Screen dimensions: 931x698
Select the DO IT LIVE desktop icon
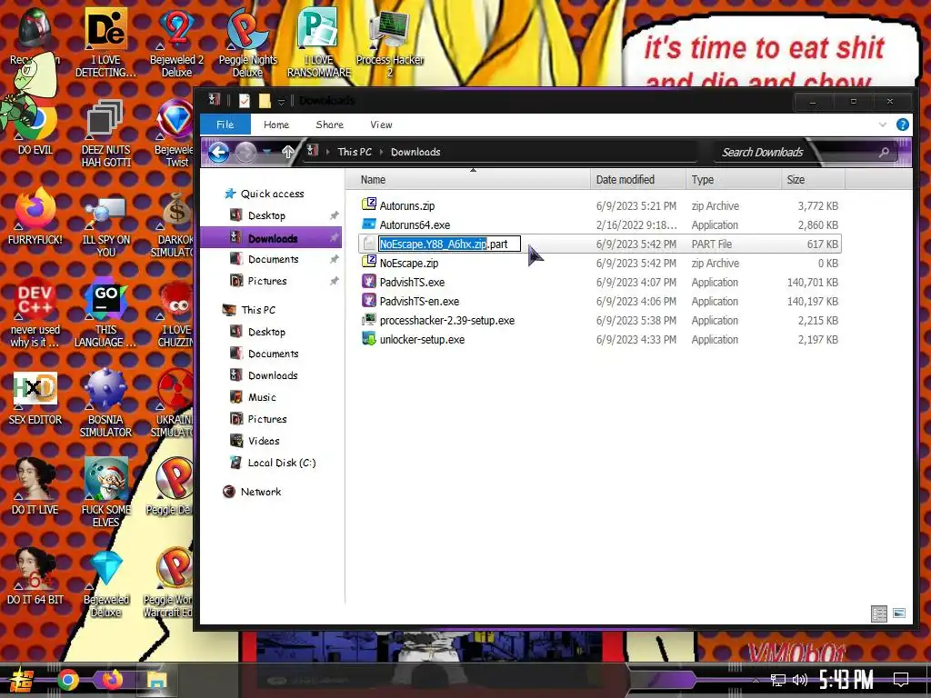[35, 487]
